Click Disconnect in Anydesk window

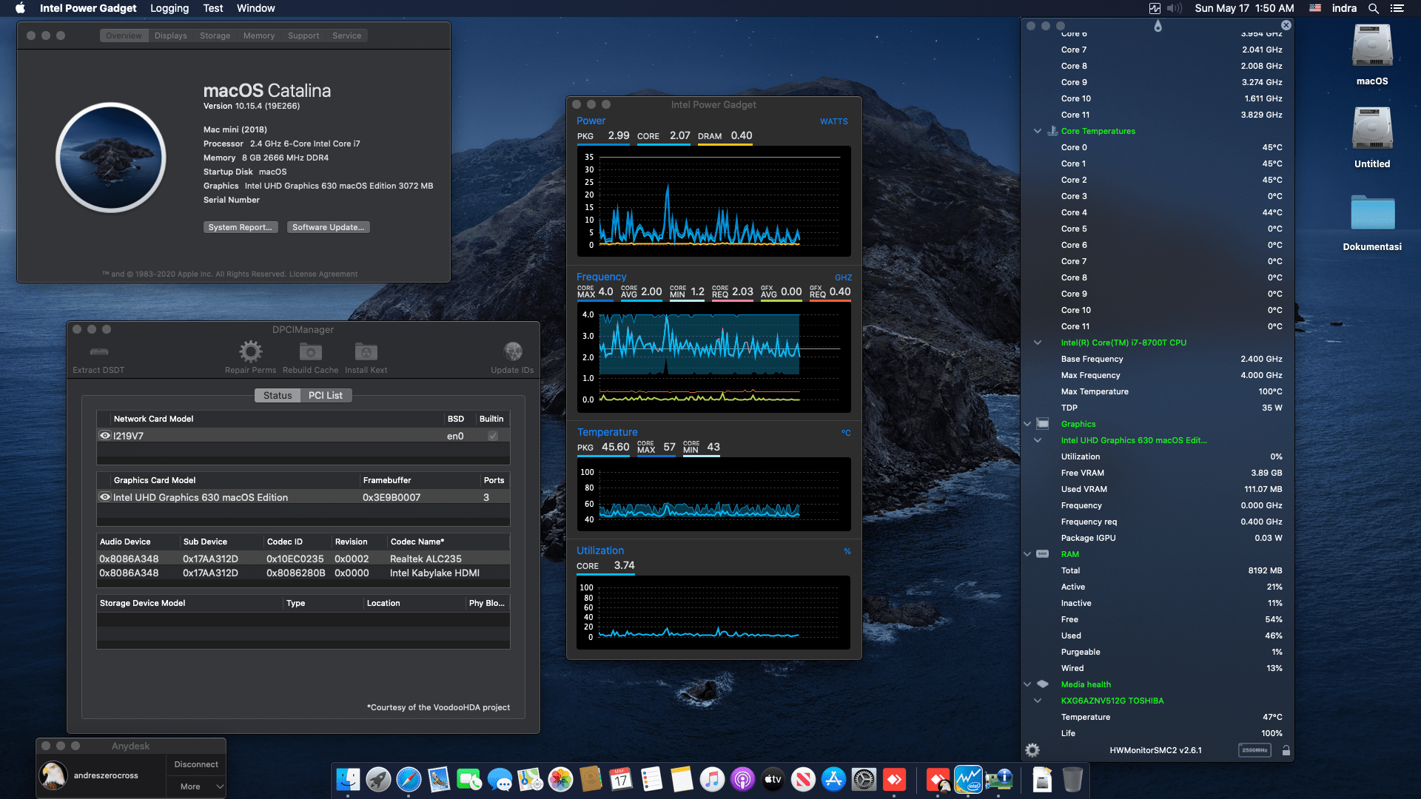pyautogui.click(x=196, y=764)
